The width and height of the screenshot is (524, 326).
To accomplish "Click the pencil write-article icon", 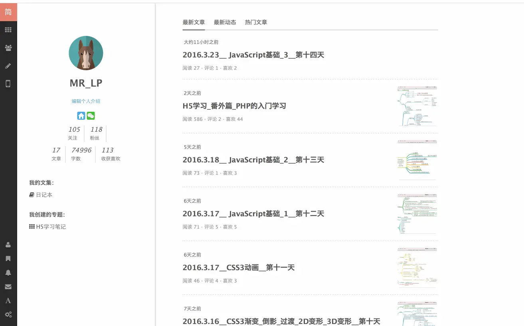I will tap(8, 66).
